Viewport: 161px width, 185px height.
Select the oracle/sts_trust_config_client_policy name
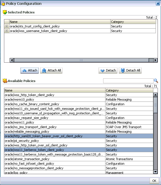tap(35, 26)
